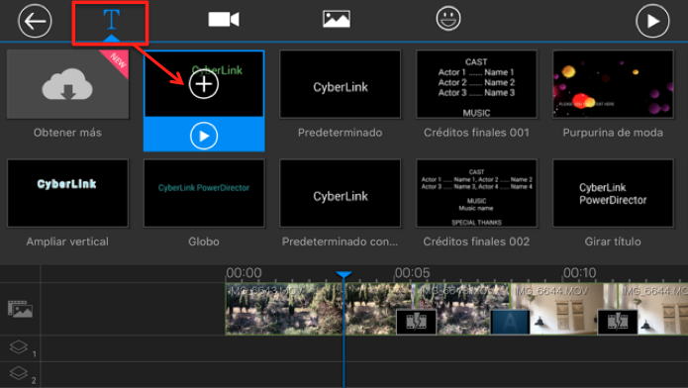This screenshot has width=688, height=388.
Task: Open transition icon between IMG_6644 clips
Action: click(618, 322)
